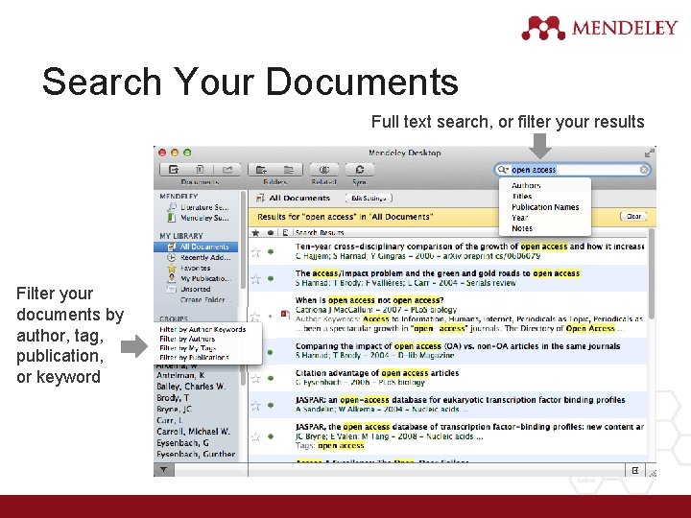Open the filter dropdown arrow at sidebar bottom
The width and height of the screenshot is (691, 518).
click(x=164, y=469)
